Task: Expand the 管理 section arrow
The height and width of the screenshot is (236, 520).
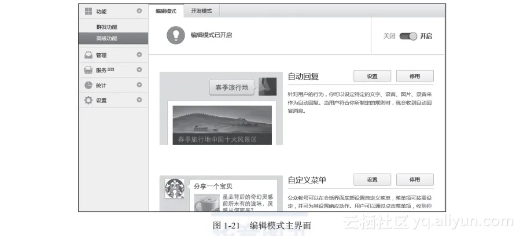Action: pyautogui.click(x=139, y=55)
